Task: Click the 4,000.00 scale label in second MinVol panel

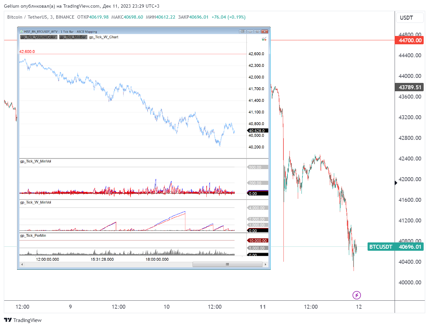Action: (x=257, y=208)
